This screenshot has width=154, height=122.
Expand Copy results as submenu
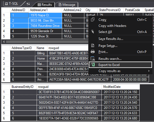point(120,71)
